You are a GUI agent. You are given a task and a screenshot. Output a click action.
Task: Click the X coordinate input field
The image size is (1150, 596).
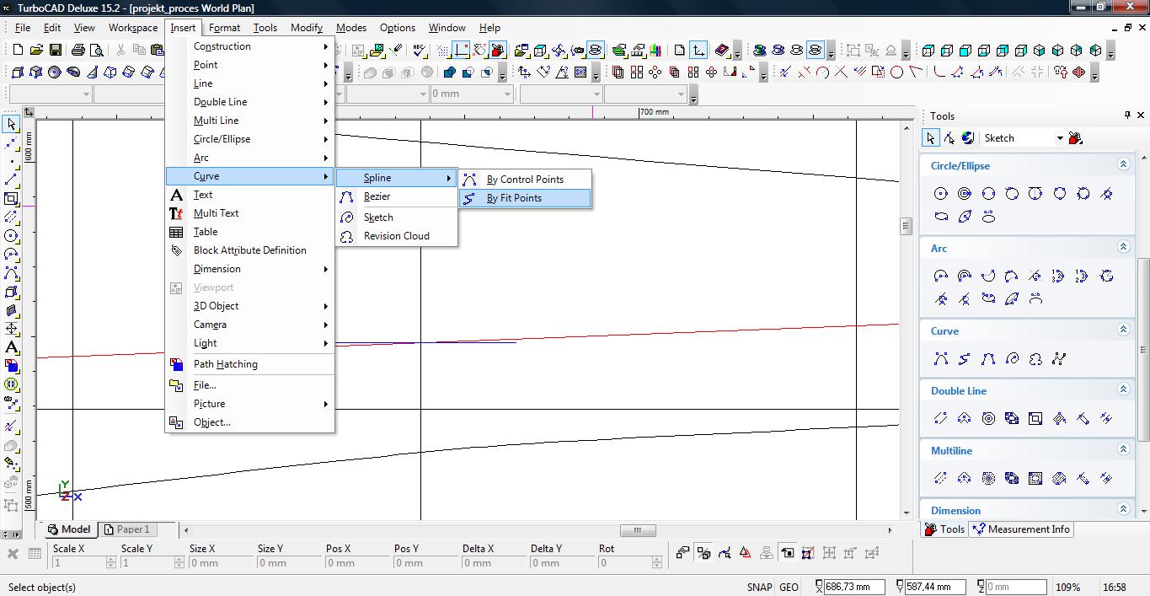[x=853, y=588]
